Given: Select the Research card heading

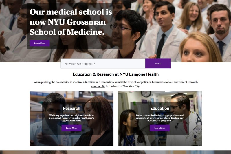Looking at the screenshot, I should pos(71,109).
